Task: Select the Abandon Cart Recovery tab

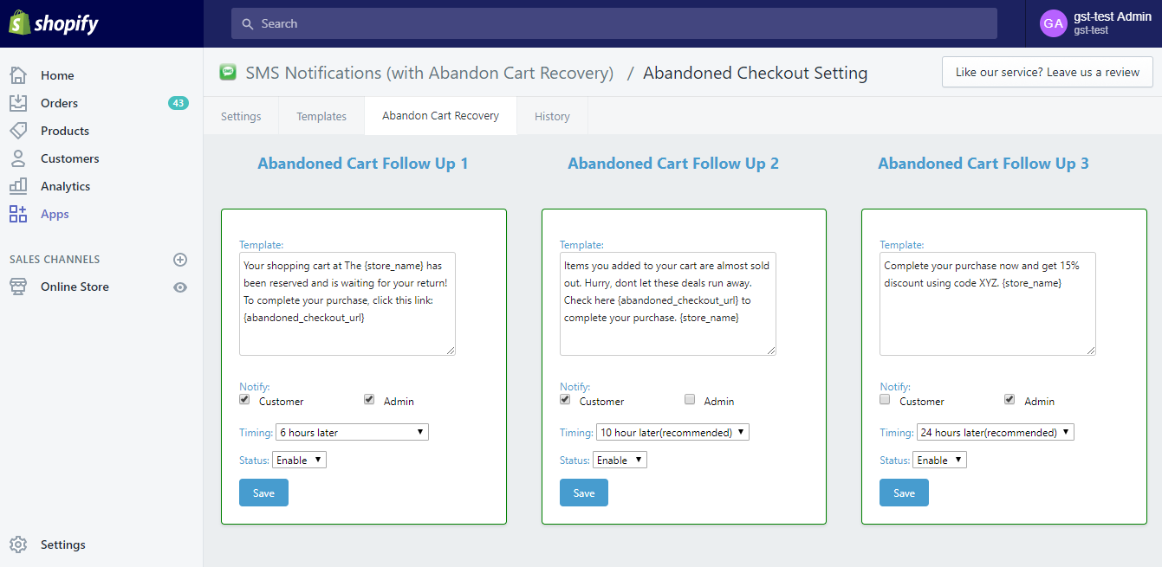Action: [440, 116]
